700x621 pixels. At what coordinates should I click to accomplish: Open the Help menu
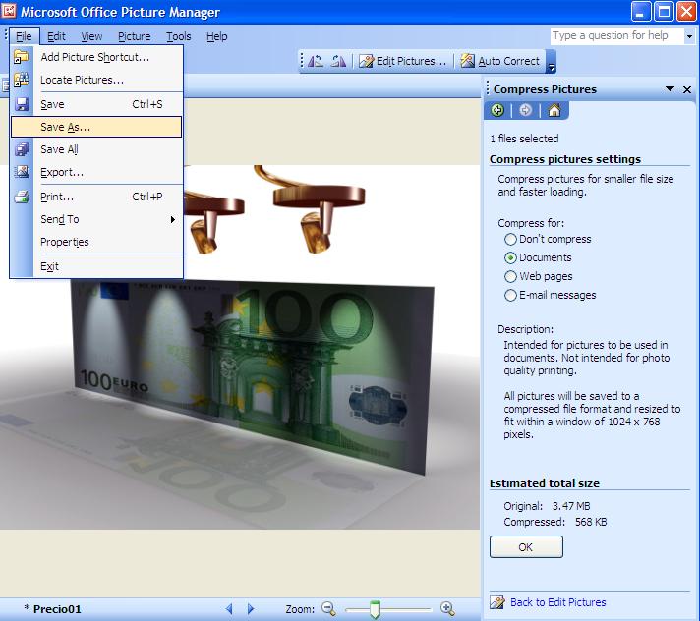click(x=217, y=36)
